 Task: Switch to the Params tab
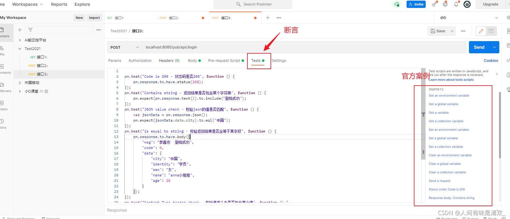[x=115, y=61]
